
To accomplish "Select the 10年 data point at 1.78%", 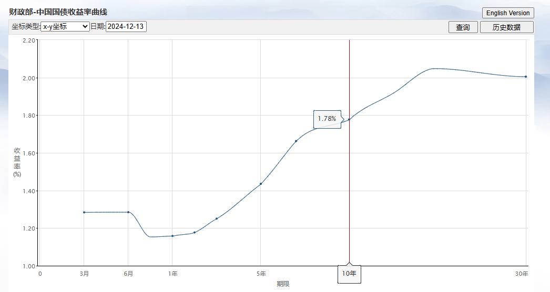I will tap(349, 120).
